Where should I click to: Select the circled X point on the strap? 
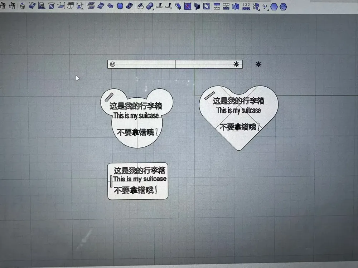pyautogui.click(x=112, y=64)
